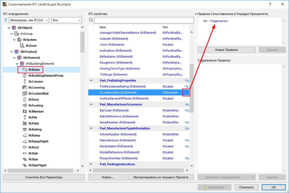Select the IfcMember icon
This screenshot has width=289, height=193.
click(x=25, y=111)
